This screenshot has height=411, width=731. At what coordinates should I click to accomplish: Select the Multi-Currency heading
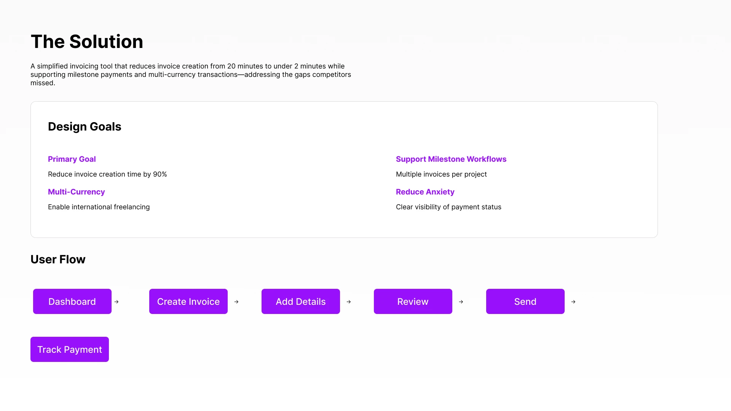click(76, 192)
